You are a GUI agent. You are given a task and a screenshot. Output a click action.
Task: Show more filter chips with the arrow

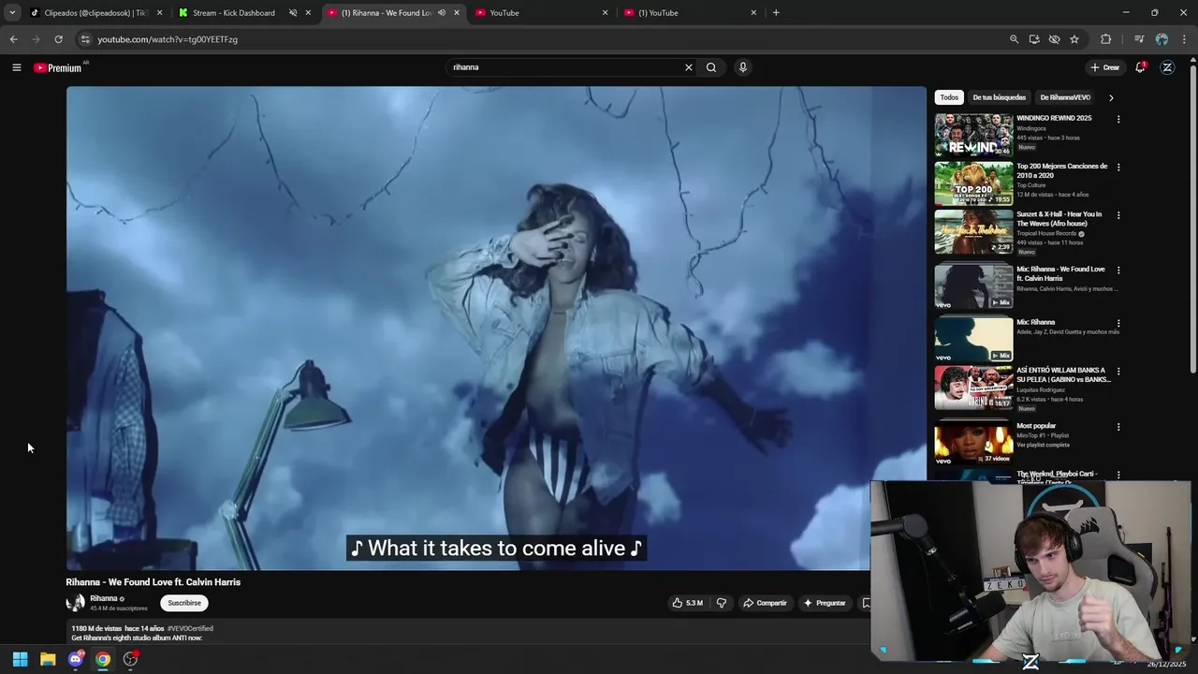[x=1111, y=97]
